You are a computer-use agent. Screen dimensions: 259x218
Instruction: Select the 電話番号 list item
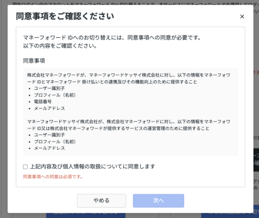pyautogui.click(x=43, y=102)
